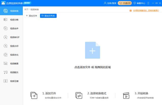Close the converter window
This screenshot has width=162, height=105.
click(160, 3)
